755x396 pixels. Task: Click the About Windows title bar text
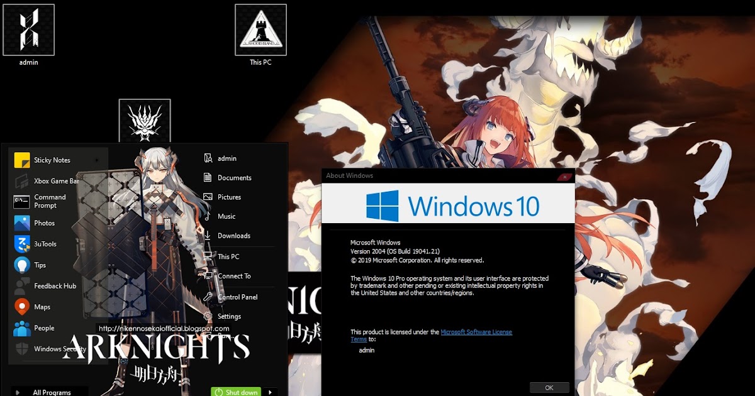(x=349, y=176)
